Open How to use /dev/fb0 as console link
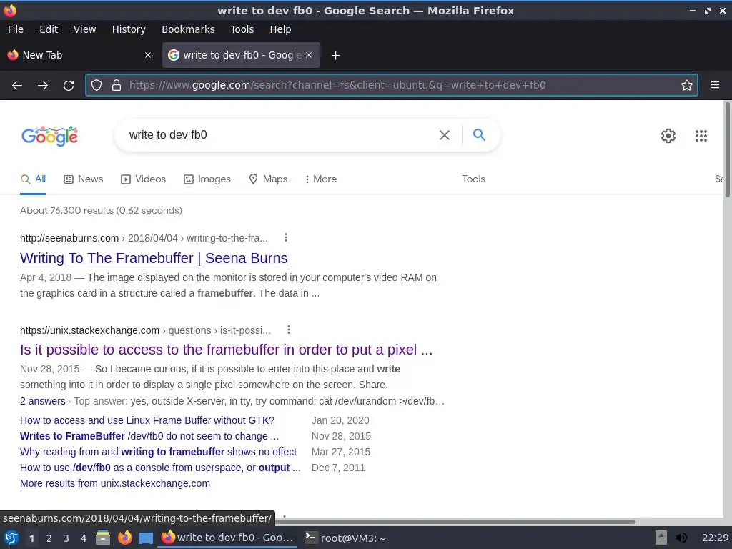This screenshot has width=732, height=549. 160,468
